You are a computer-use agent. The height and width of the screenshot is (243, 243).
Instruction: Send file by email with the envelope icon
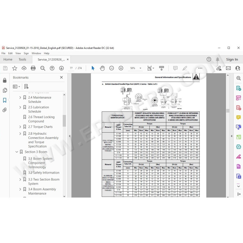coord(228,68)
